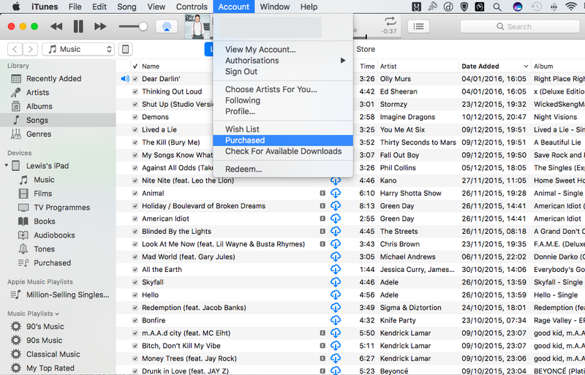Sort by the Album column header
The image size is (585, 375).
pyautogui.click(x=559, y=67)
